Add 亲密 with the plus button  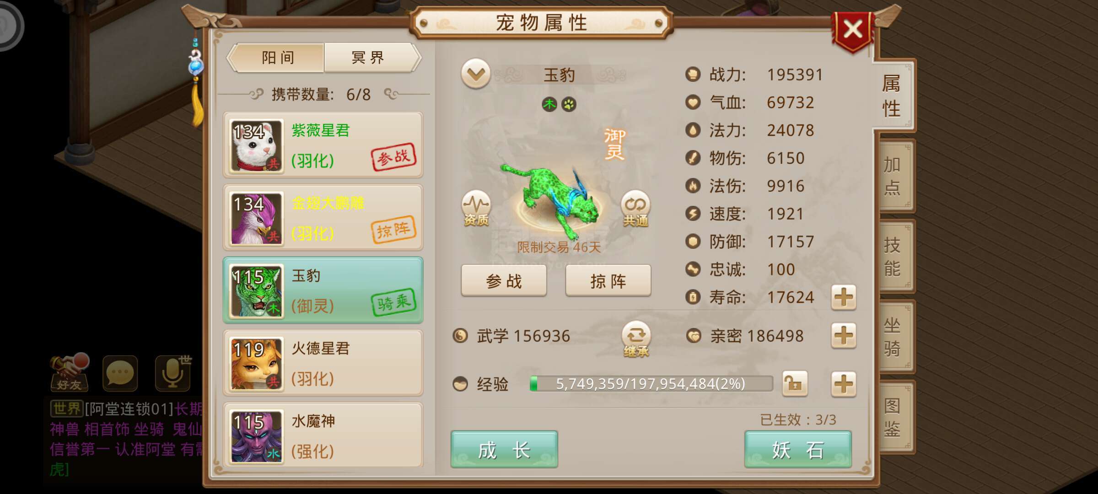tap(844, 336)
